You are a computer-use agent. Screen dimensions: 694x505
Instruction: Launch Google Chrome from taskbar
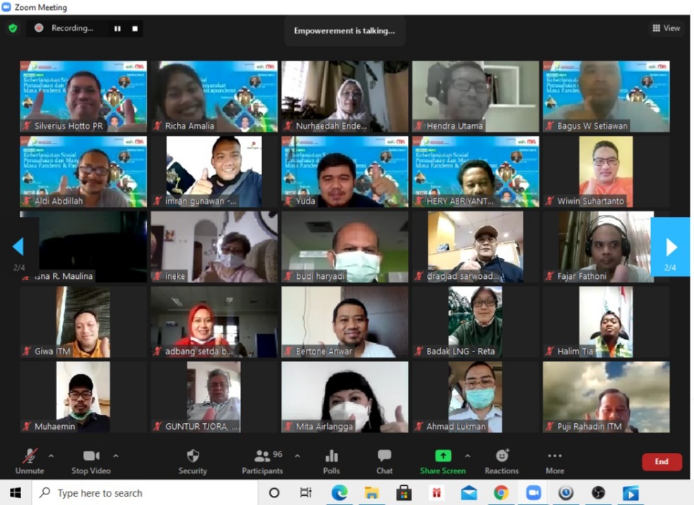(x=501, y=492)
